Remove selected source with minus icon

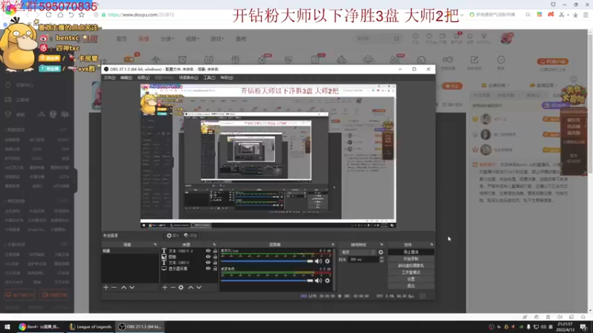tap(173, 287)
